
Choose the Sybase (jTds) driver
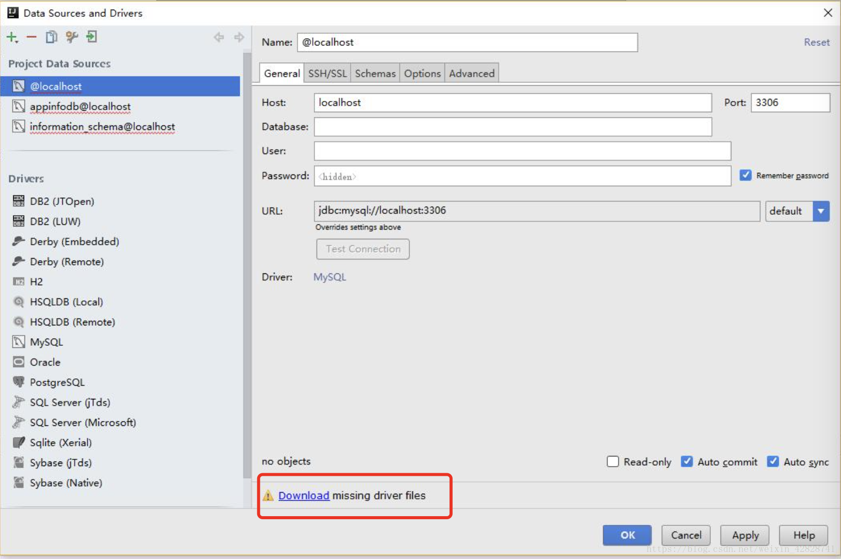click(61, 463)
